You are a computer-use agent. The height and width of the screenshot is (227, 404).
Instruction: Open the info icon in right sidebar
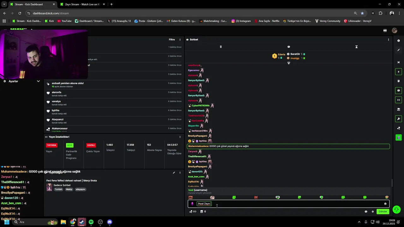coord(399,41)
